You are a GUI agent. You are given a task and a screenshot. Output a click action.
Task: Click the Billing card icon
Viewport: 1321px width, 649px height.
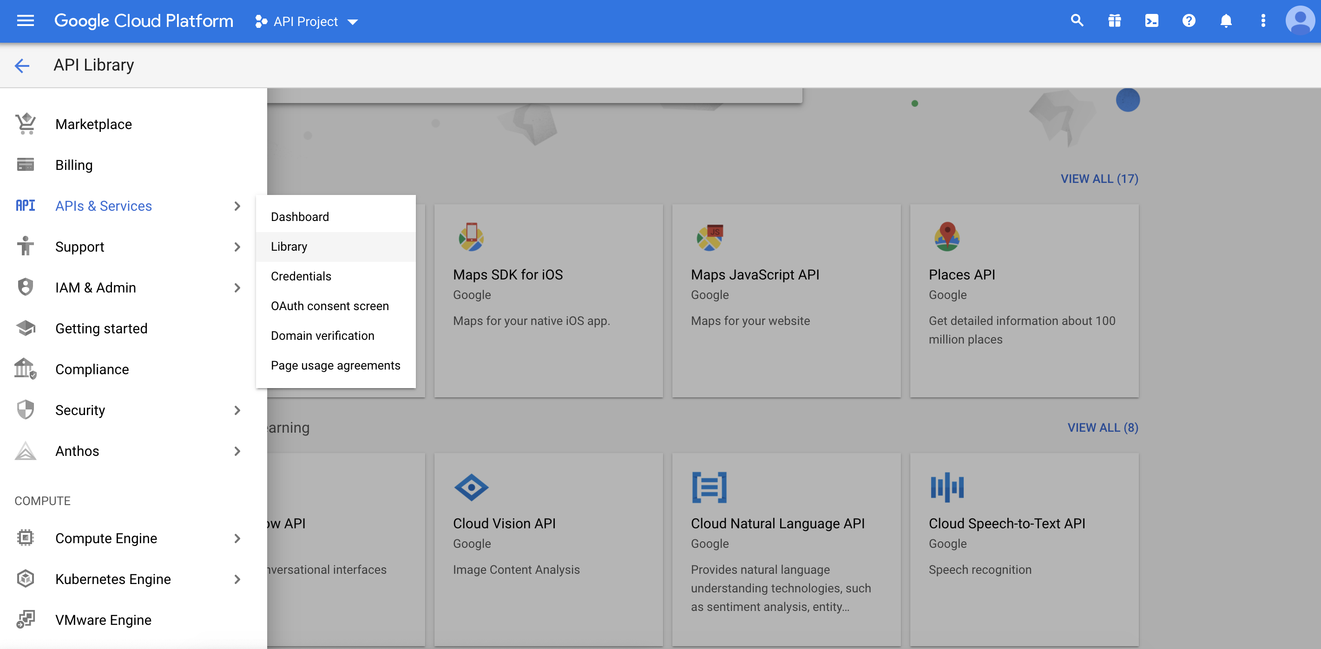(26, 165)
